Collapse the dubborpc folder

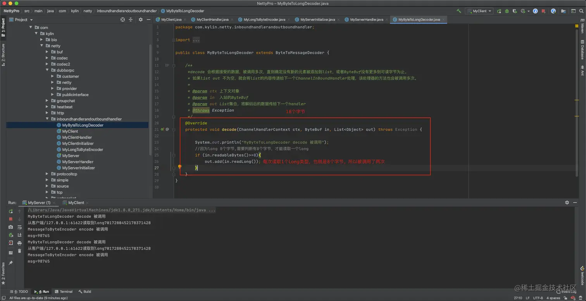pos(47,70)
